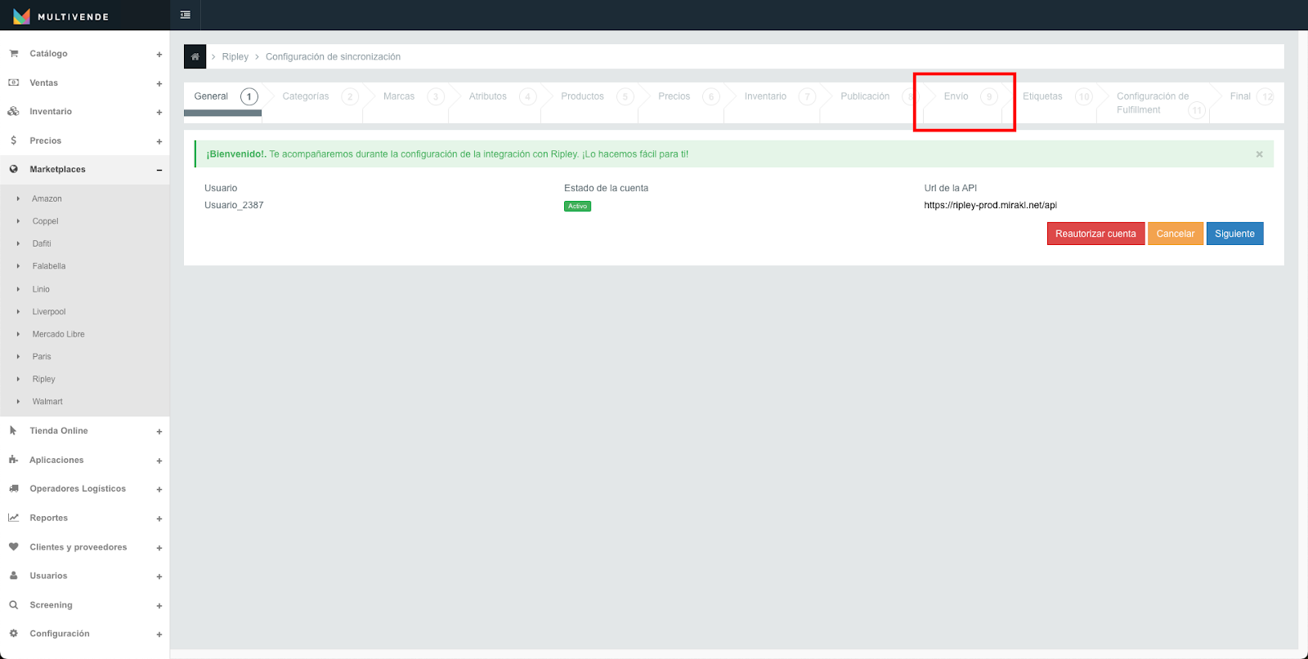The width and height of the screenshot is (1308, 659).
Task: Open Ripley in the sidebar list
Action: 43,379
